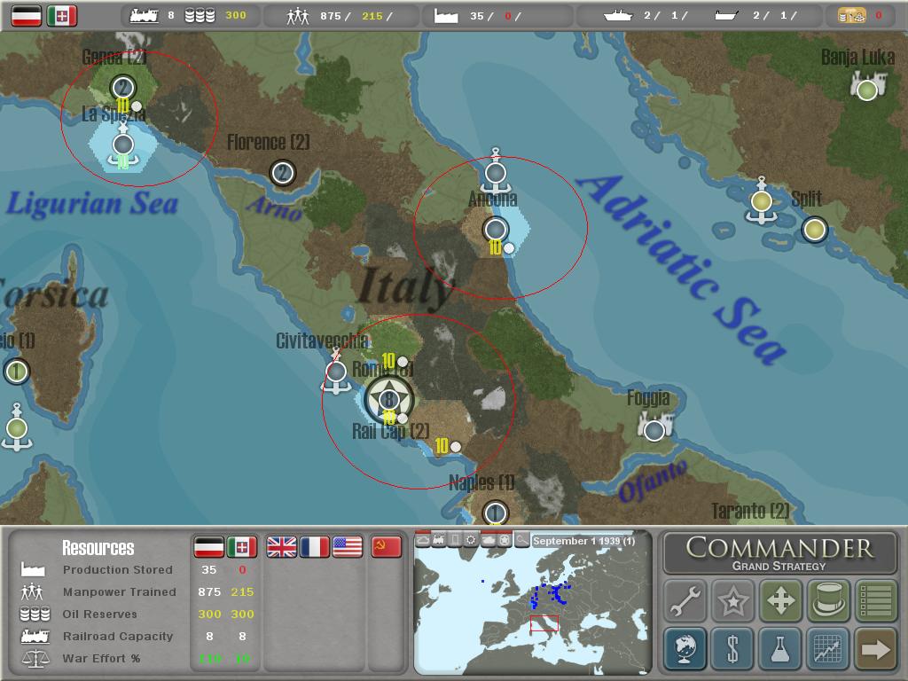Select the French flag tab
908x681 pixels.
315,546
